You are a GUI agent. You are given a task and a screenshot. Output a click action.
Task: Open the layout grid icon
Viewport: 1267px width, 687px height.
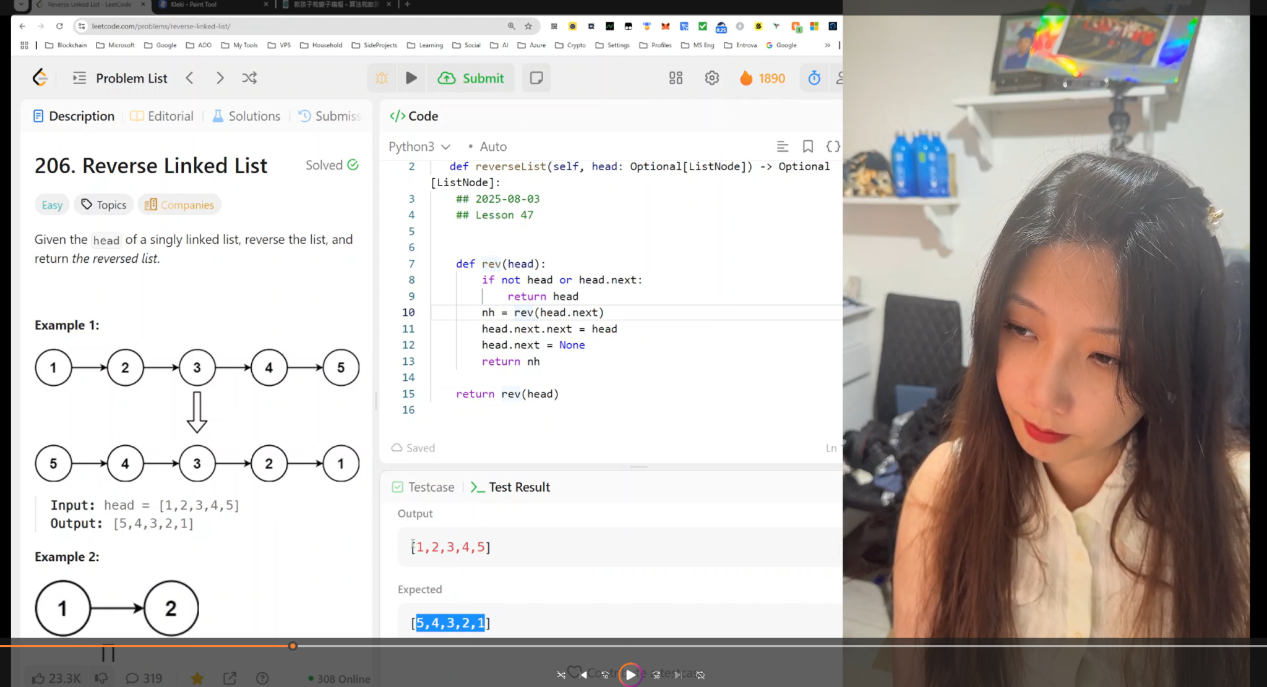pos(676,78)
